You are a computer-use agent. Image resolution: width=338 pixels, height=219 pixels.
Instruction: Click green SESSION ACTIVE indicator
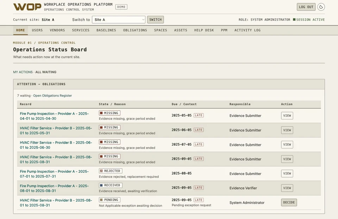(309, 20)
